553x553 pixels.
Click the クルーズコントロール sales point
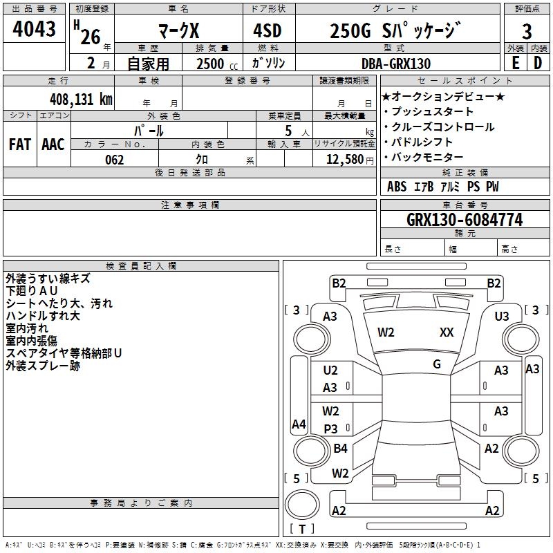(x=438, y=126)
